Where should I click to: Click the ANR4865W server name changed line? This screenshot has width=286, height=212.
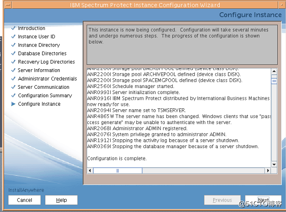(x=179, y=119)
